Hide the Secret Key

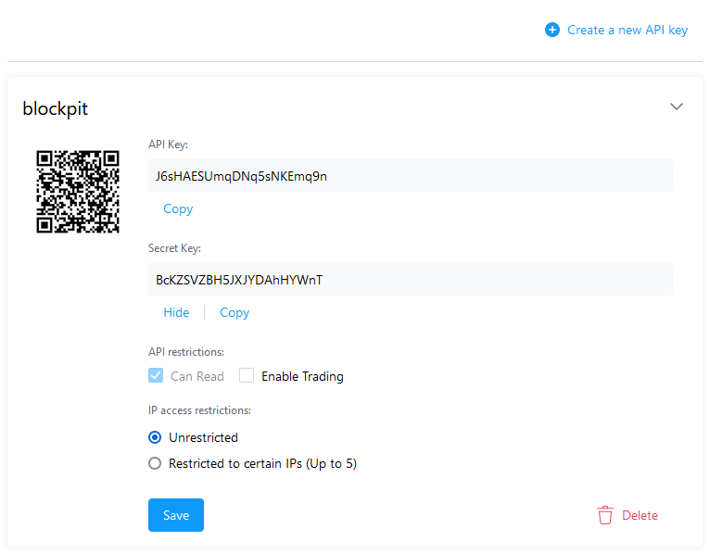point(176,312)
